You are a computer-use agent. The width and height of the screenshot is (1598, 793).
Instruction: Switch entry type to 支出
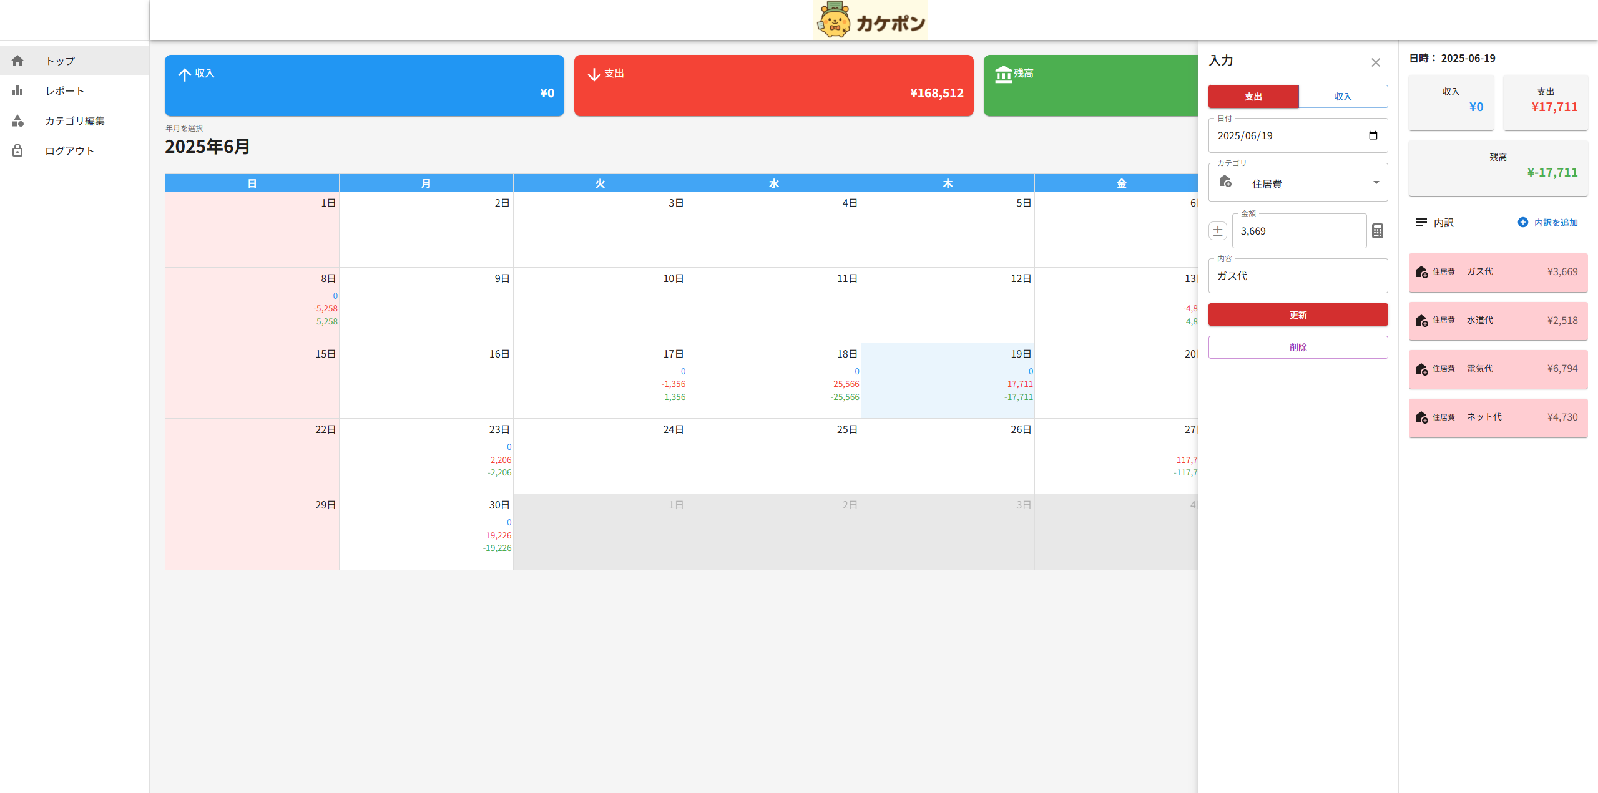pos(1253,97)
